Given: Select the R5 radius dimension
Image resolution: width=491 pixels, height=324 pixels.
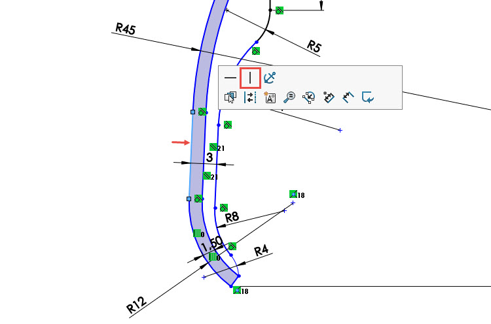Looking at the screenshot, I should (314, 46).
